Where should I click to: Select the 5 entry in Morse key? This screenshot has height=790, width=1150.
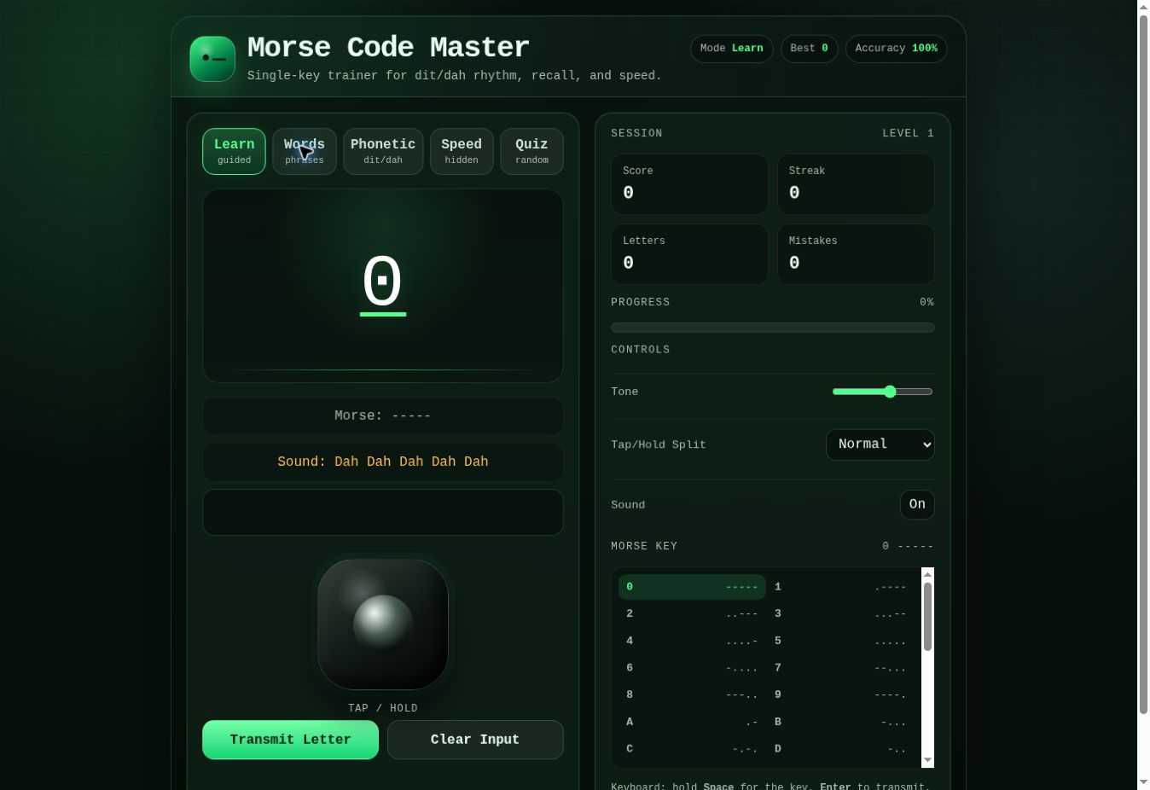840,641
